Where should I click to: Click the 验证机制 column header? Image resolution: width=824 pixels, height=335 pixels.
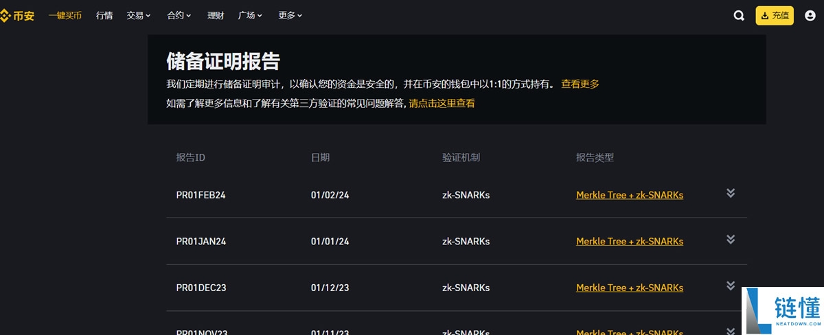461,157
